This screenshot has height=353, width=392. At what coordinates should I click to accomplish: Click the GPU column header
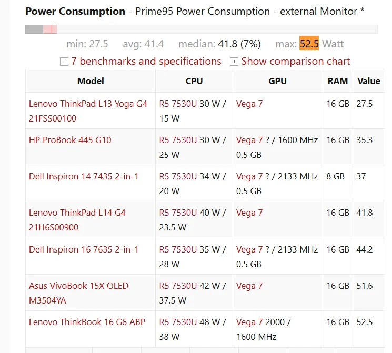[277, 81]
